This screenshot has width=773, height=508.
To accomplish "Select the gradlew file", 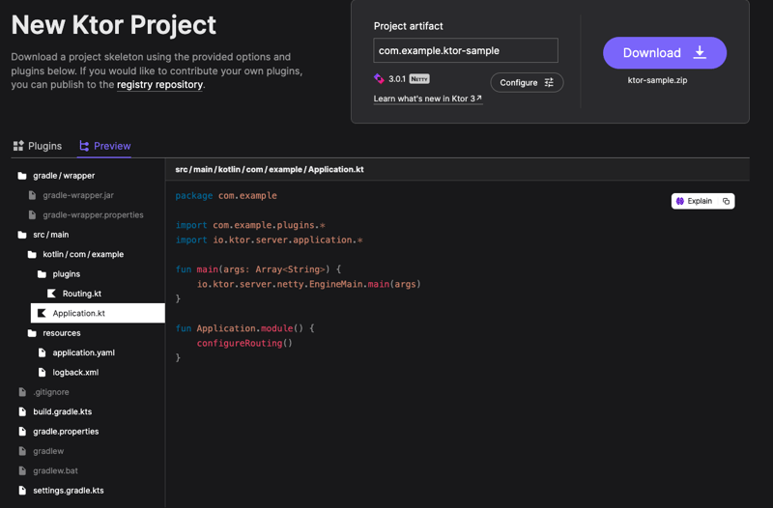I will pyautogui.click(x=47, y=451).
